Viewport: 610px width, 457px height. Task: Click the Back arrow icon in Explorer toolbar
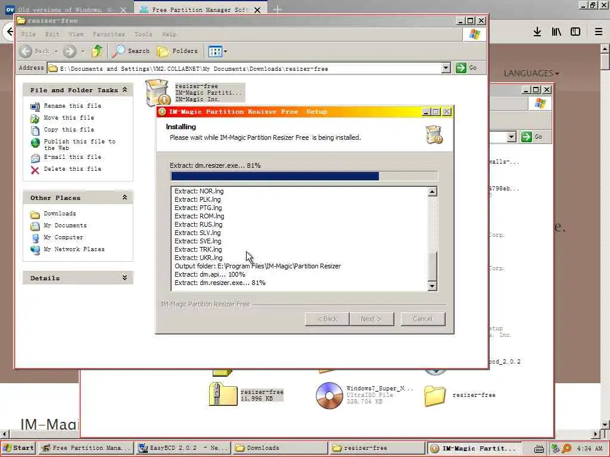pos(26,51)
